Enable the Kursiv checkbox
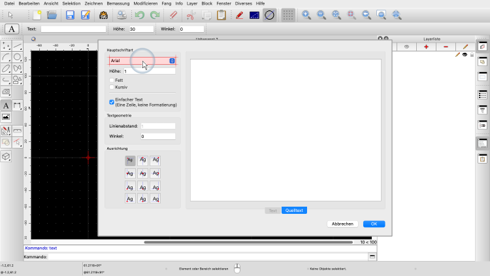Viewport: 490px width, 276px height. [112, 86]
